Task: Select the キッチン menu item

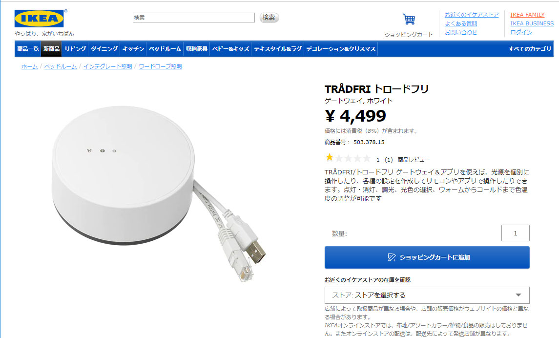Action: (x=133, y=49)
